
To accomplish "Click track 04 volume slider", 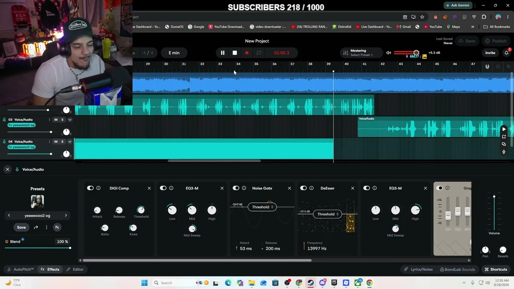I will [x=30, y=154].
